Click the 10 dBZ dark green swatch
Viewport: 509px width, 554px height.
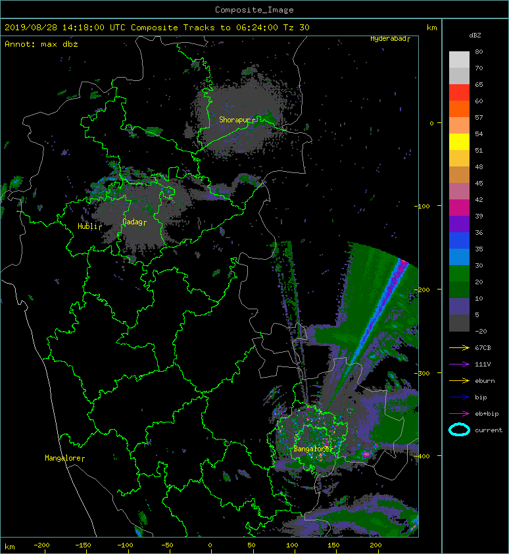(459, 290)
